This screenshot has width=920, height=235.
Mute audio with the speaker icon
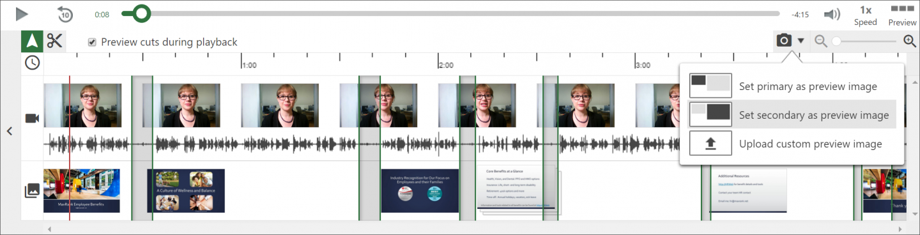click(831, 14)
